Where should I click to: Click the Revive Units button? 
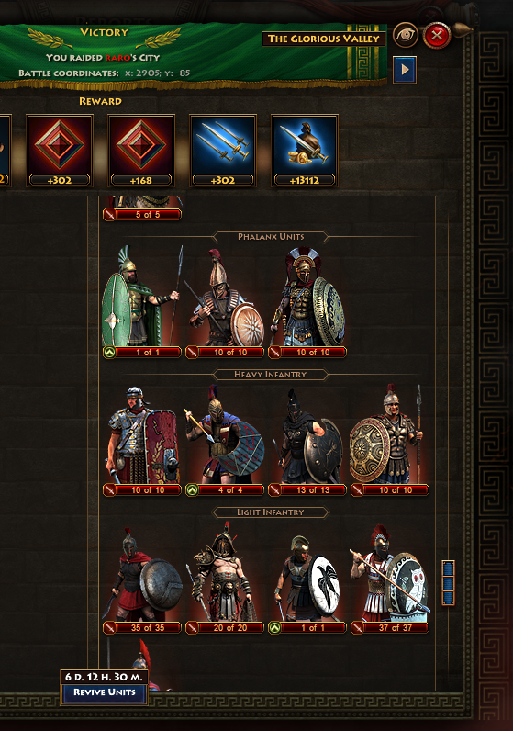(104, 692)
